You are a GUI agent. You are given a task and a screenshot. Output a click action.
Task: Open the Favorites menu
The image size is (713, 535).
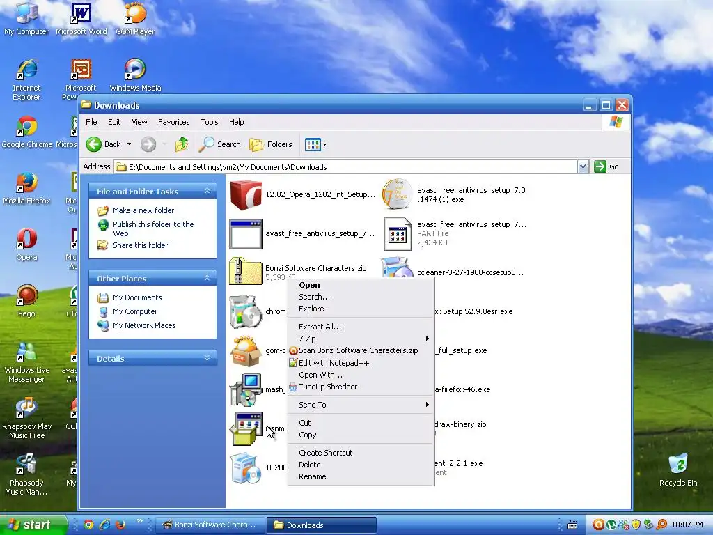pos(173,122)
